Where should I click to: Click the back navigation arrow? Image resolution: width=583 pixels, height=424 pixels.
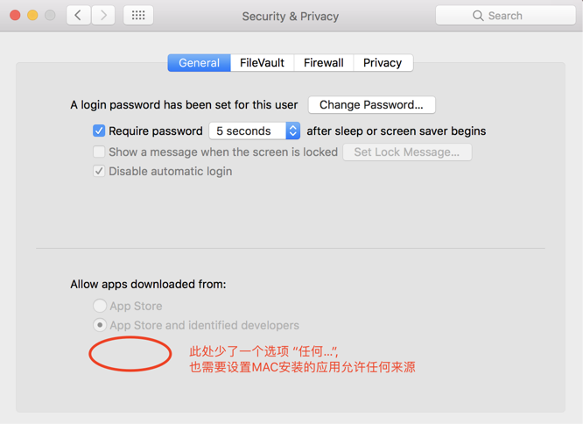tap(79, 15)
